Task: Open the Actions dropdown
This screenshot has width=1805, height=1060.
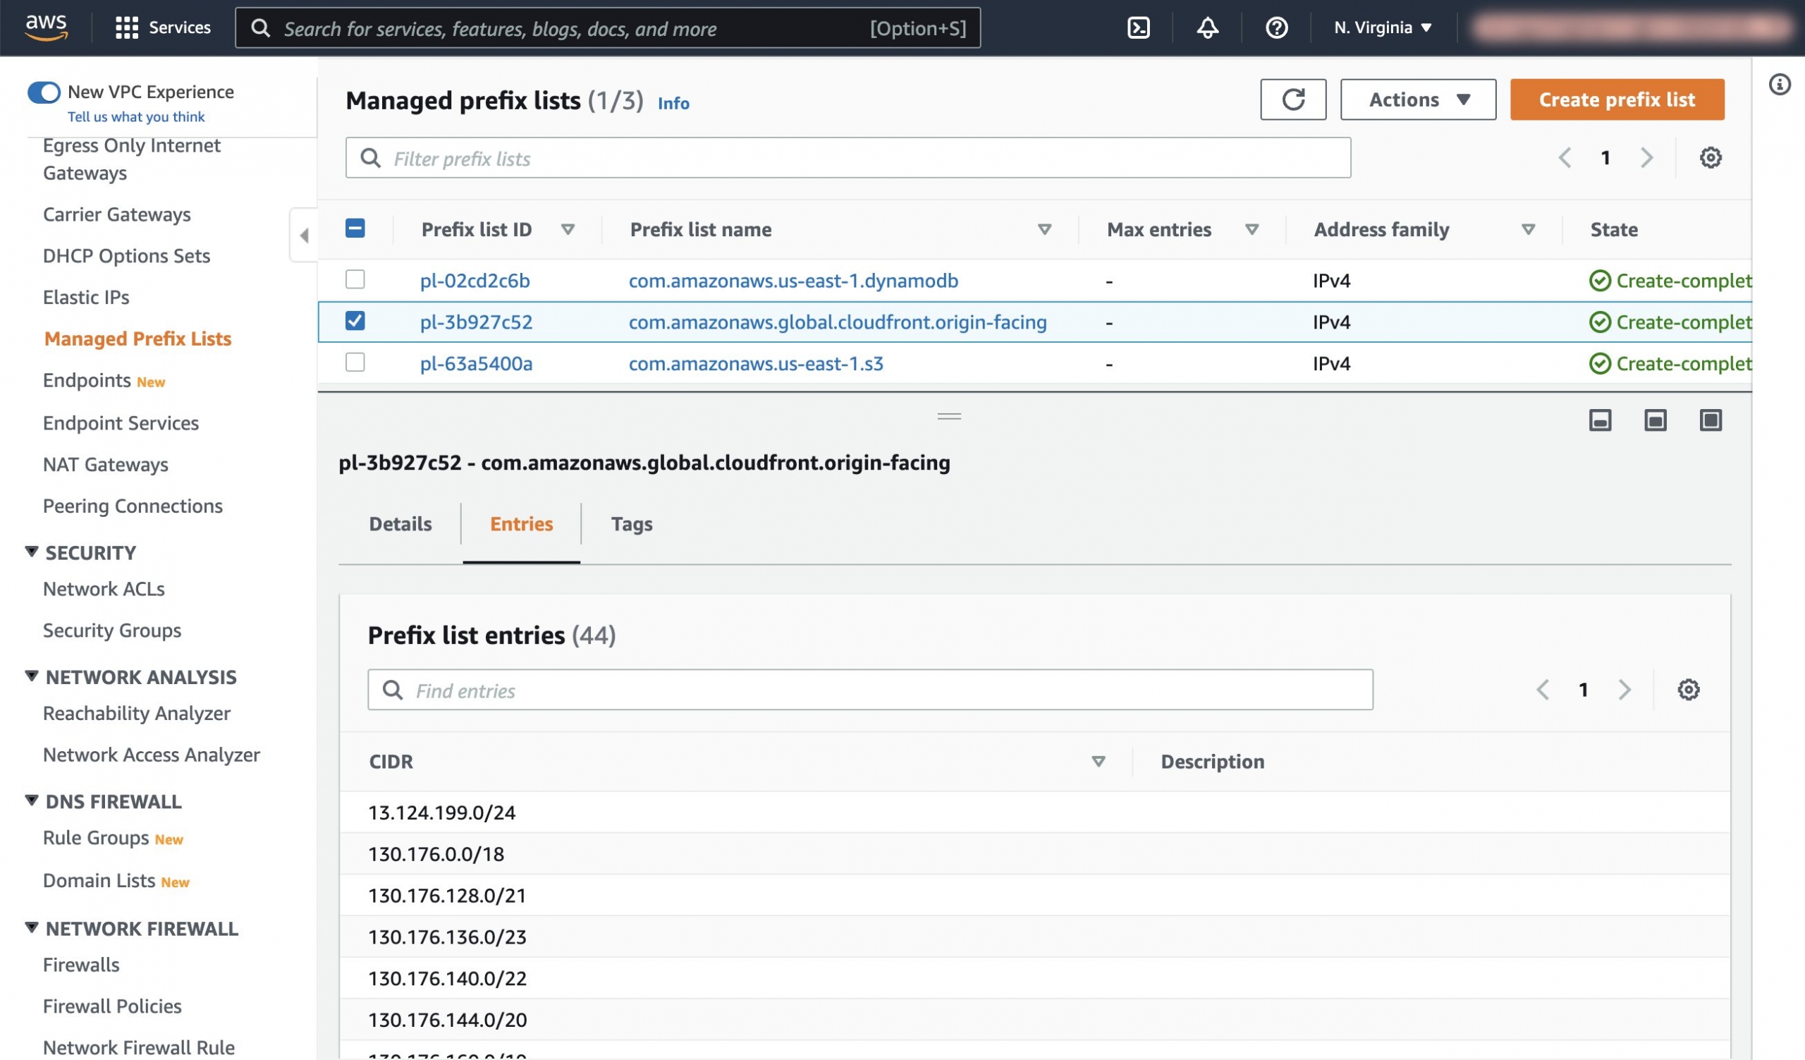Action: 1417,99
